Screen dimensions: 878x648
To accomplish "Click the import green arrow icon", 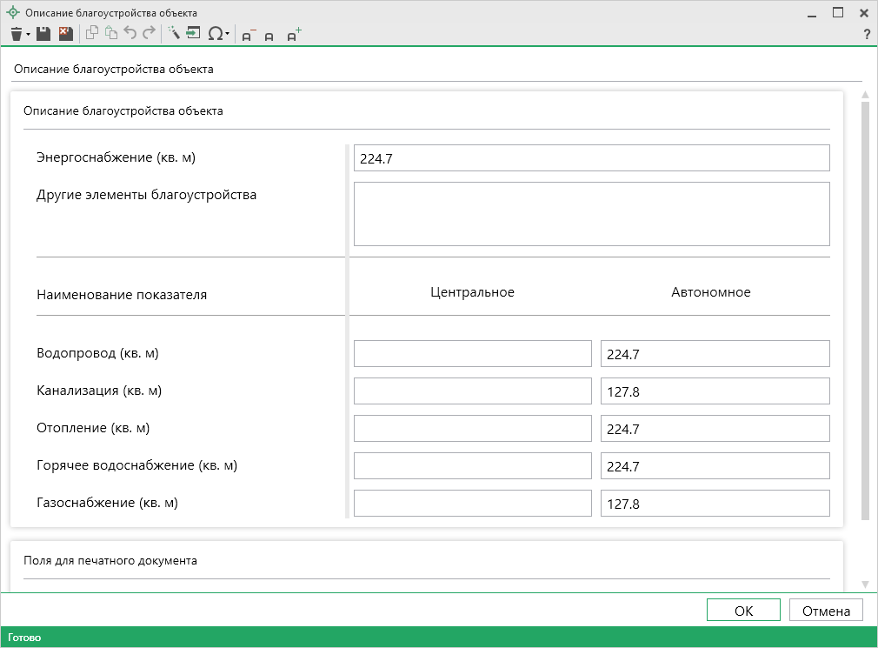I will [193, 34].
